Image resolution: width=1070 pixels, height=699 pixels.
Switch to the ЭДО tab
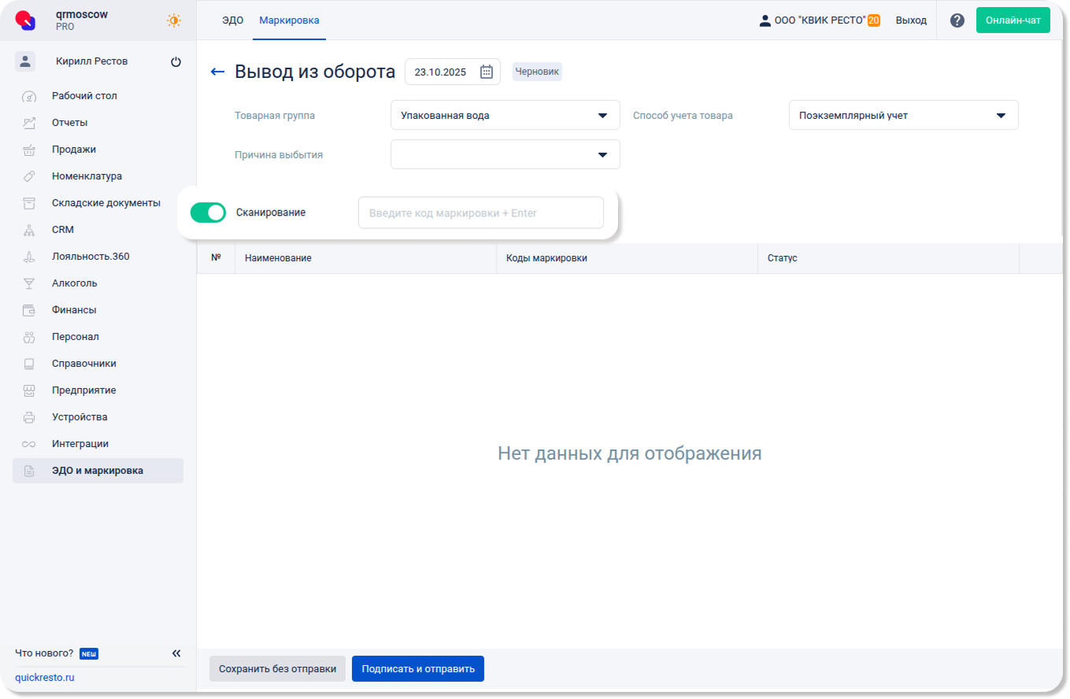tap(232, 20)
